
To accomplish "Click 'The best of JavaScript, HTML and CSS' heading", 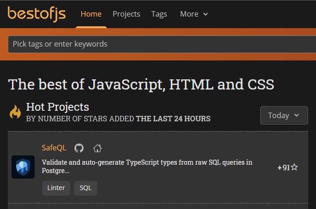I will (x=141, y=84).
